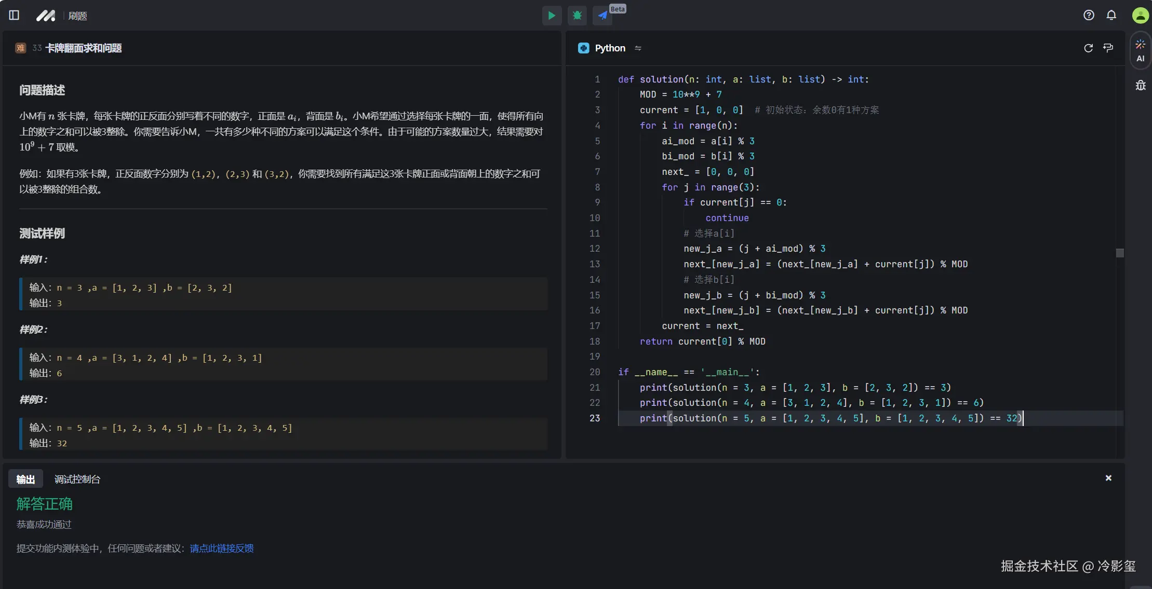Open the AI assistant panel

click(x=1140, y=50)
